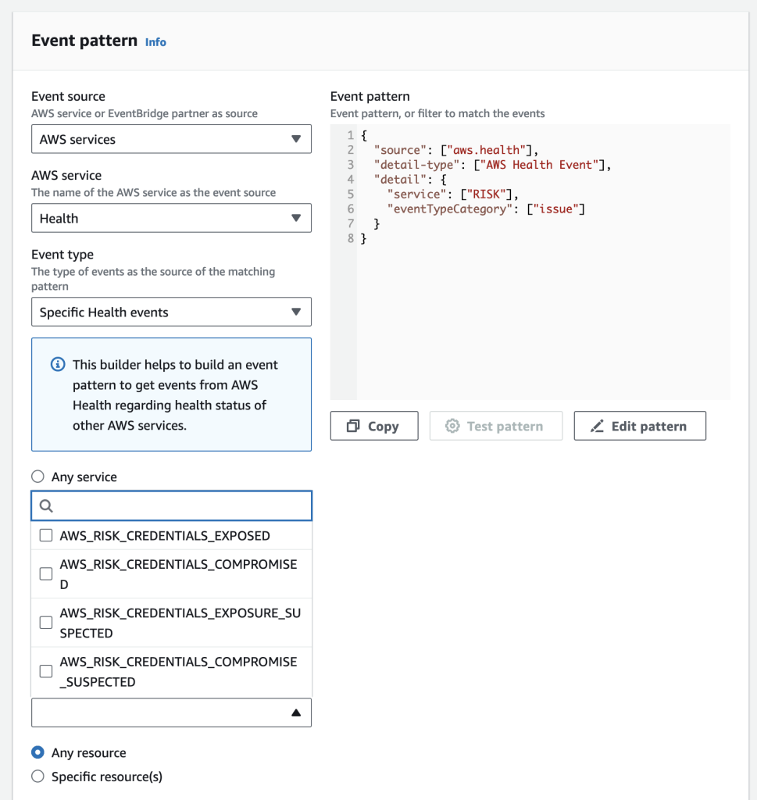Select the Any service radio button
The width and height of the screenshot is (757, 800).
pos(37,477)
